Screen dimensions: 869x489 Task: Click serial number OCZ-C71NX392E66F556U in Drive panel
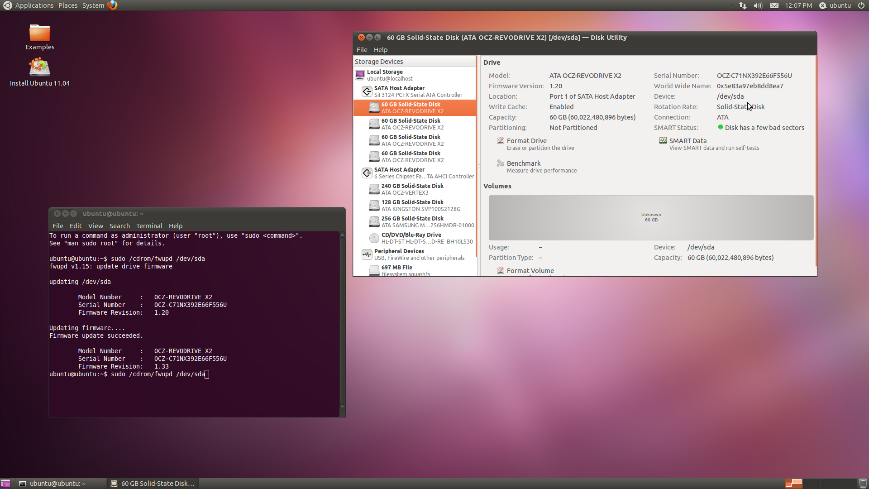tap(754, 76)
